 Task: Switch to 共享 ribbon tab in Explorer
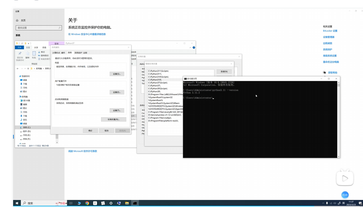pyautogui.click(x=36, y=48)
